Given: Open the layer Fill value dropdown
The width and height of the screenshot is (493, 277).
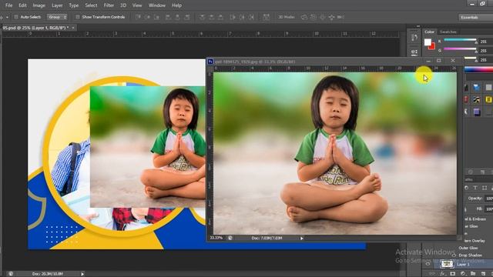Looking at the screenshot, I should (x=489, y=209).
